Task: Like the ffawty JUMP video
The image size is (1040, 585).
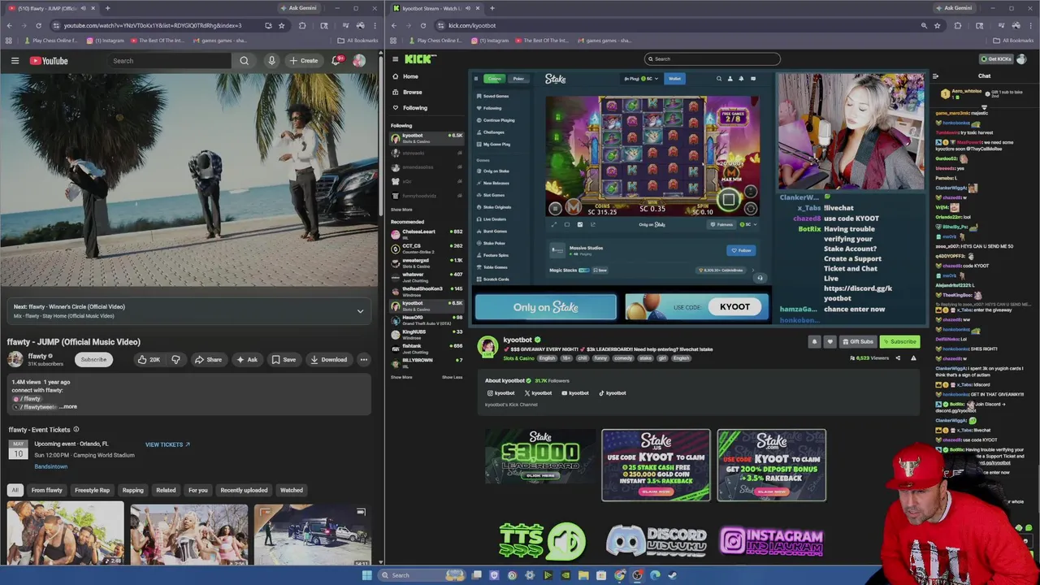Action: click(x=149, y=359)
